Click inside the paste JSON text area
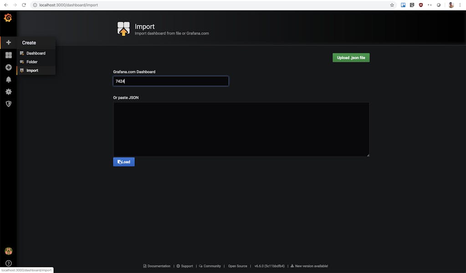The width and height of the screenshot is (466, 273). point(241,129)
